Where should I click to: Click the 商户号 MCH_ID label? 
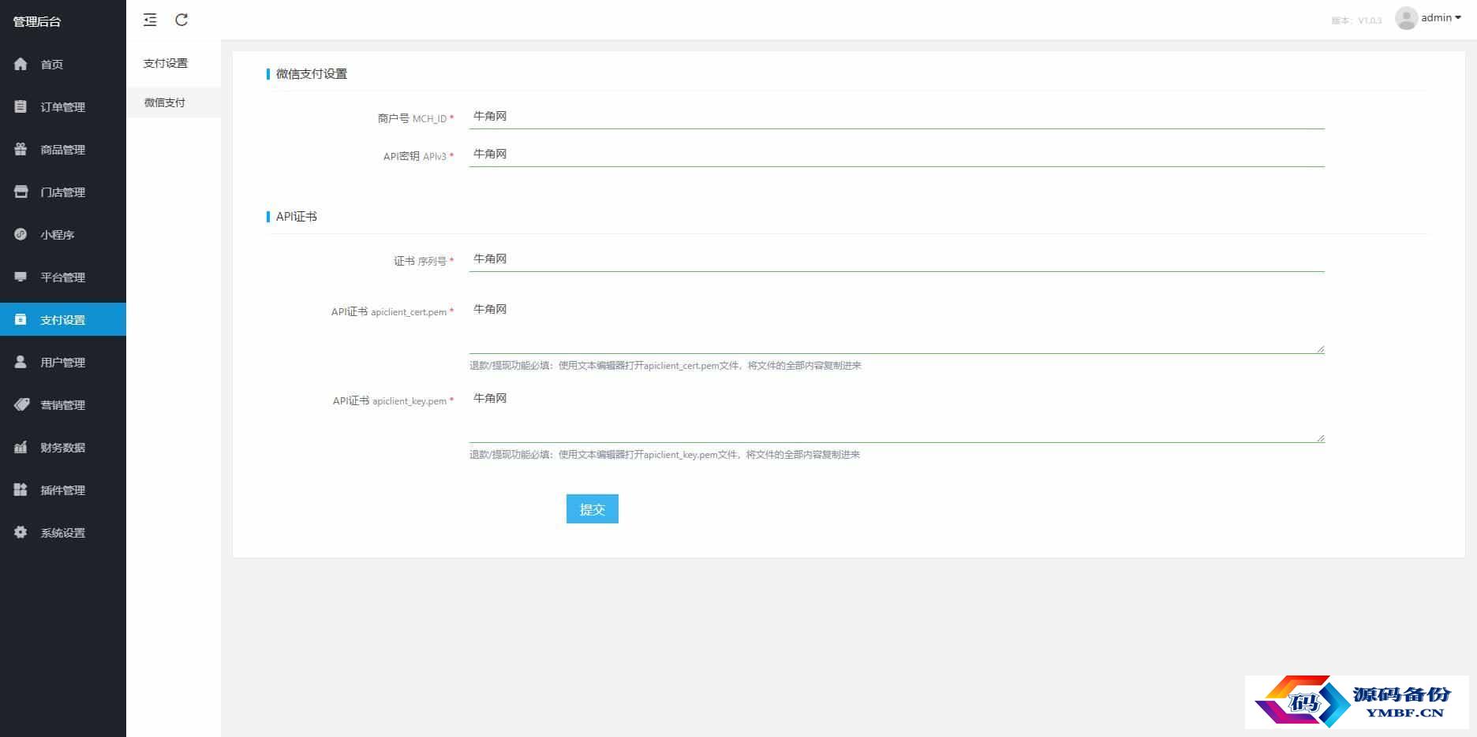(x=415, y=118)
